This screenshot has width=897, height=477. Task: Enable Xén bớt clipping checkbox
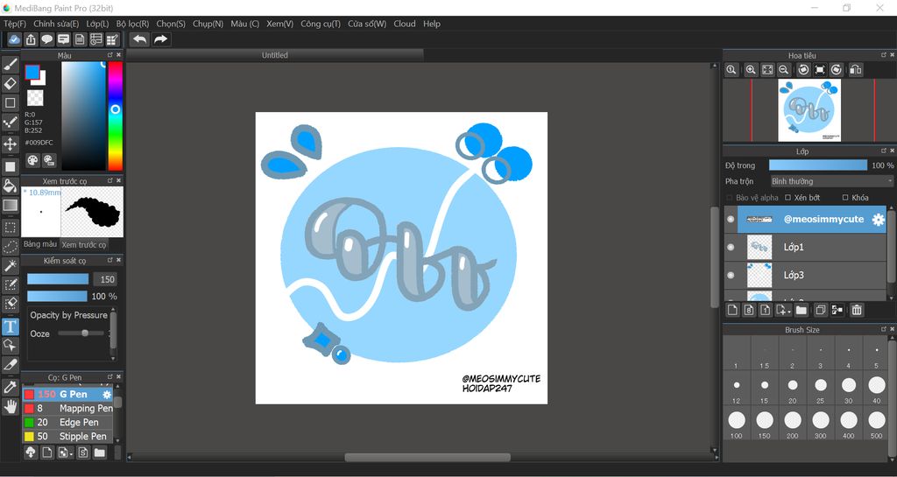(788, 198)
